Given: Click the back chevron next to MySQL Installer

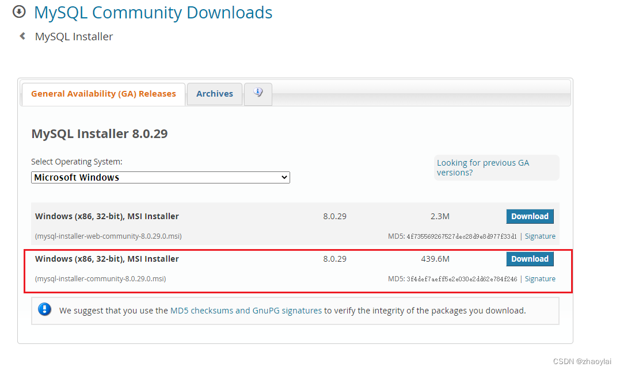Looking at the screenshot, I should point(22,36).
